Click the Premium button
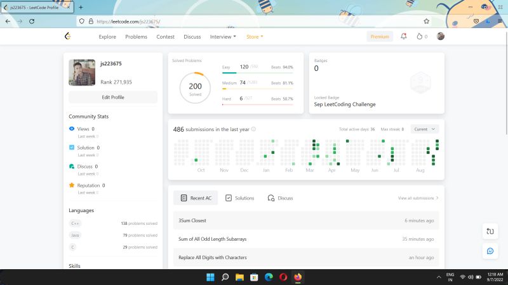Viewport: 508px width, 285px height. point(380,37)
